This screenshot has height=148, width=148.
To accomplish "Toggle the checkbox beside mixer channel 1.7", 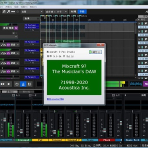I will point(113,95).
